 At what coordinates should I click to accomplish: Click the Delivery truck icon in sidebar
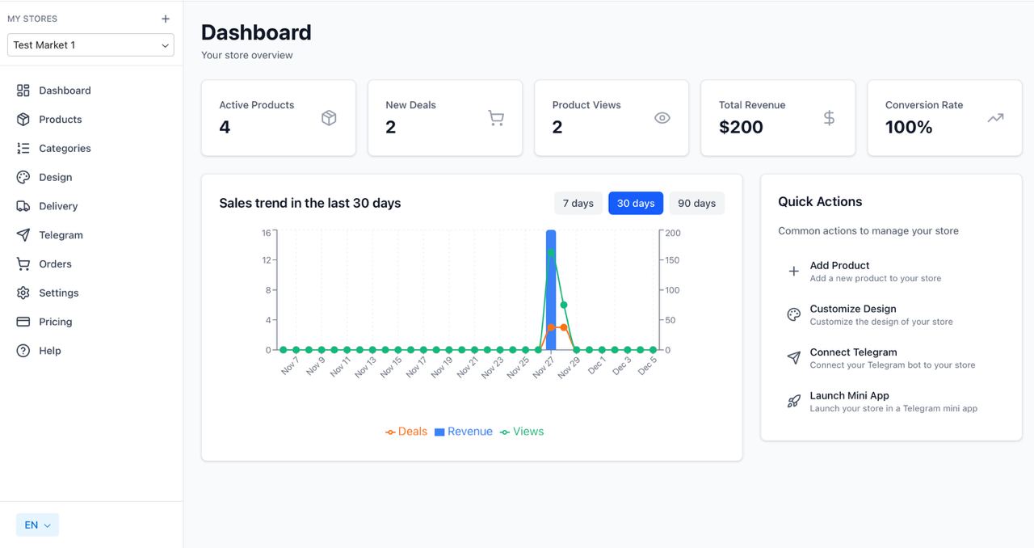(23, 206)
